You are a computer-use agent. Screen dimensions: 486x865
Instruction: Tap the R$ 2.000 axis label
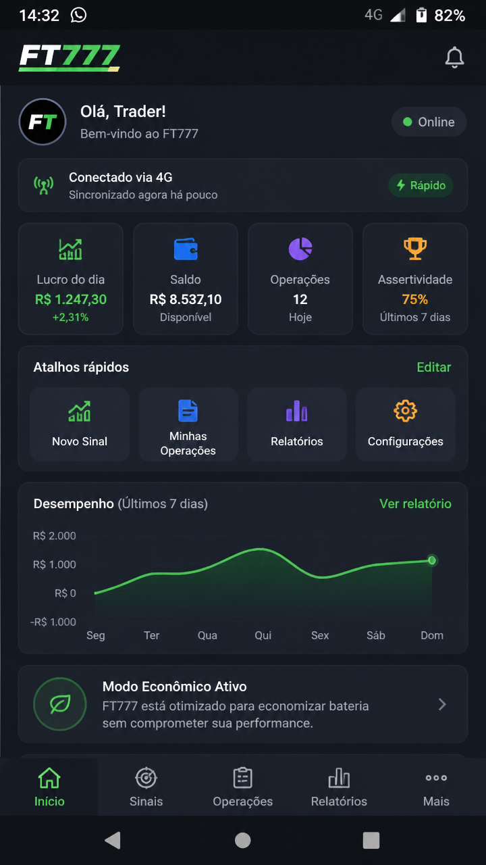click(55, 536)
